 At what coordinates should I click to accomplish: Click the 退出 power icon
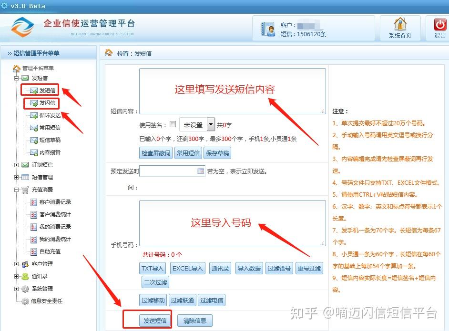(440, 25)
